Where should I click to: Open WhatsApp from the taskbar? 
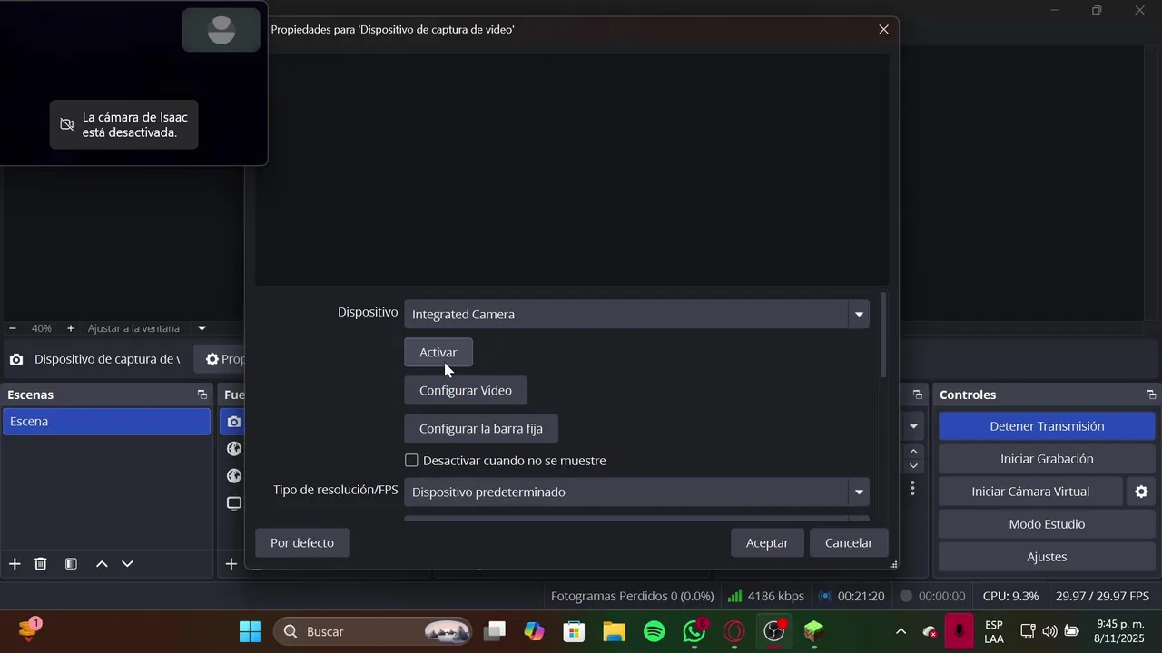click(694, 631)
